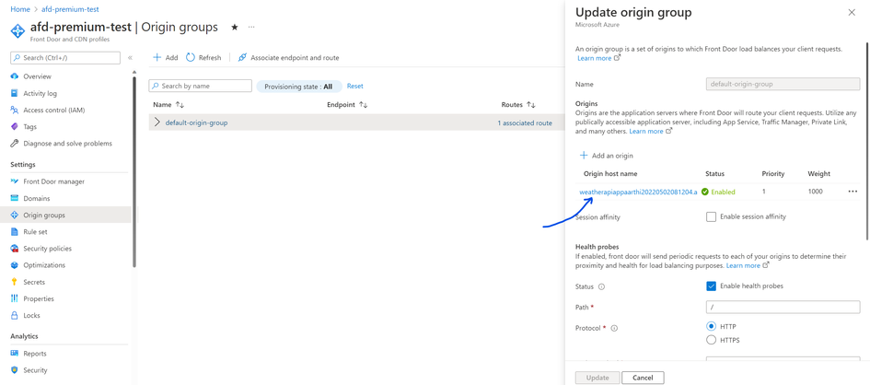Click the Activity log icon
This screenshot has width=870, height=385.
tap(15, 93)
